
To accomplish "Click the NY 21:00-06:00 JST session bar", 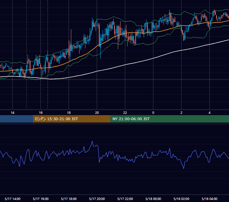I will click(169, 119).
